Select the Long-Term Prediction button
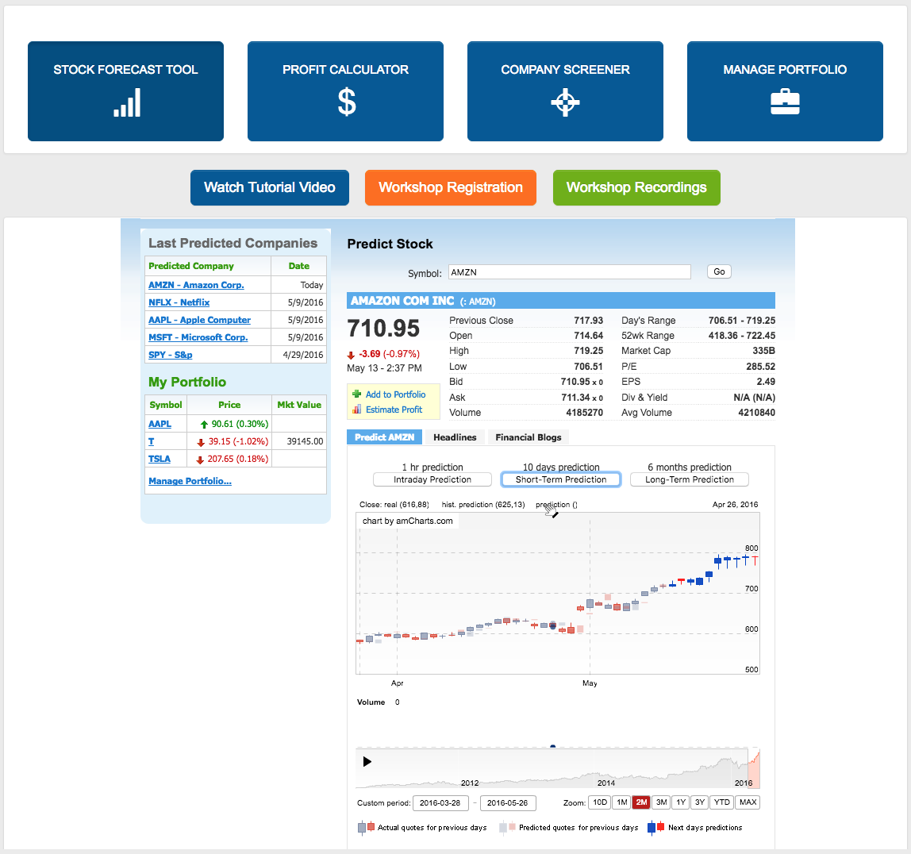 [689, 479]
